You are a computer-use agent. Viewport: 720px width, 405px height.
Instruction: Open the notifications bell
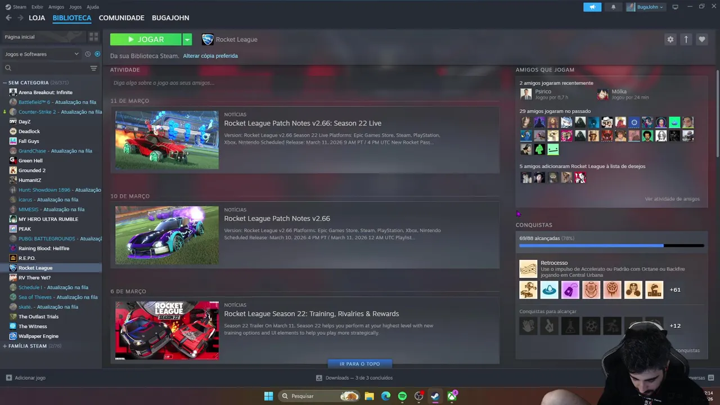click(613, 7)
